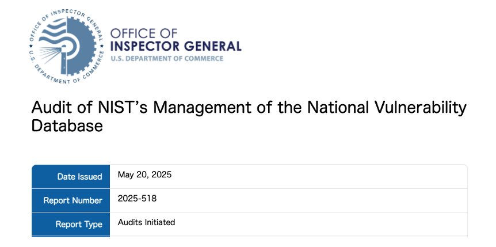The width and height of the screenshot is (496, 247).
Task: Select the "Report Type" label cell
Action: click(x=71, y=224)
